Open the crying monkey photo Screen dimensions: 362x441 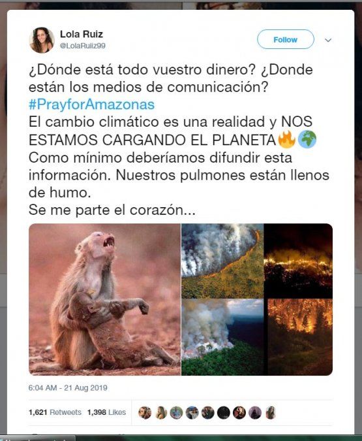pyautogui.click(x=105, y=299)
